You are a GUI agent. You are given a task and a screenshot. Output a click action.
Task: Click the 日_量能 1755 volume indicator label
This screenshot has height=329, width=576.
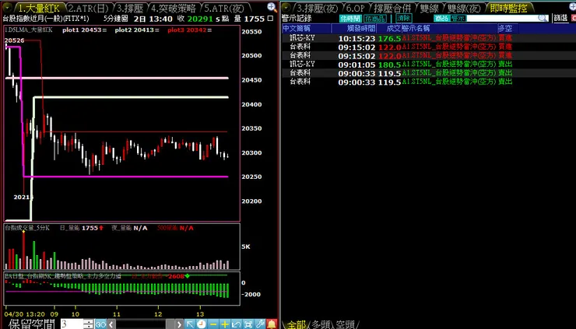point(82,228)
